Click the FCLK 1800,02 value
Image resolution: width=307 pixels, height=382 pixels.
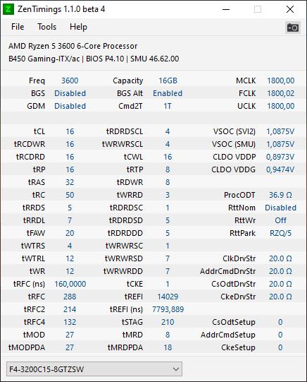point(281,93)
